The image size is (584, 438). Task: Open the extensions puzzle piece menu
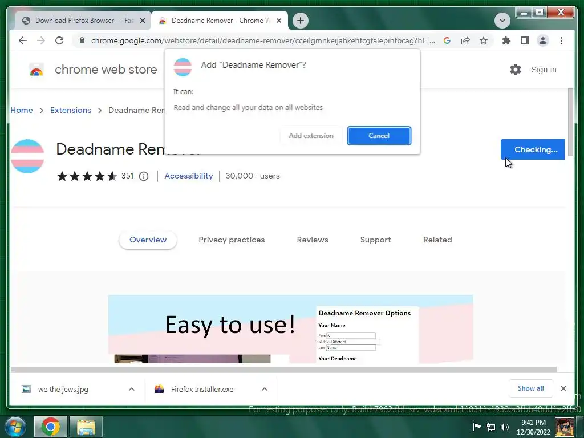(506, 40)
